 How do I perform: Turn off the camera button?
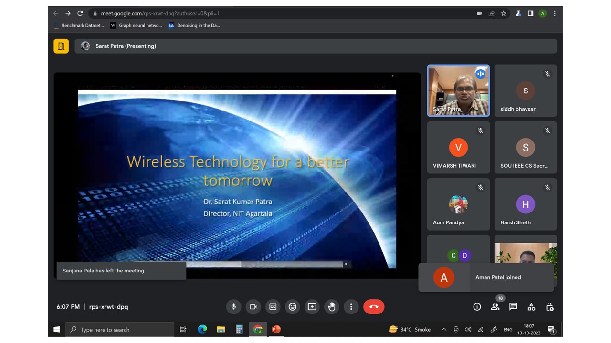click(x=253, y=307)
